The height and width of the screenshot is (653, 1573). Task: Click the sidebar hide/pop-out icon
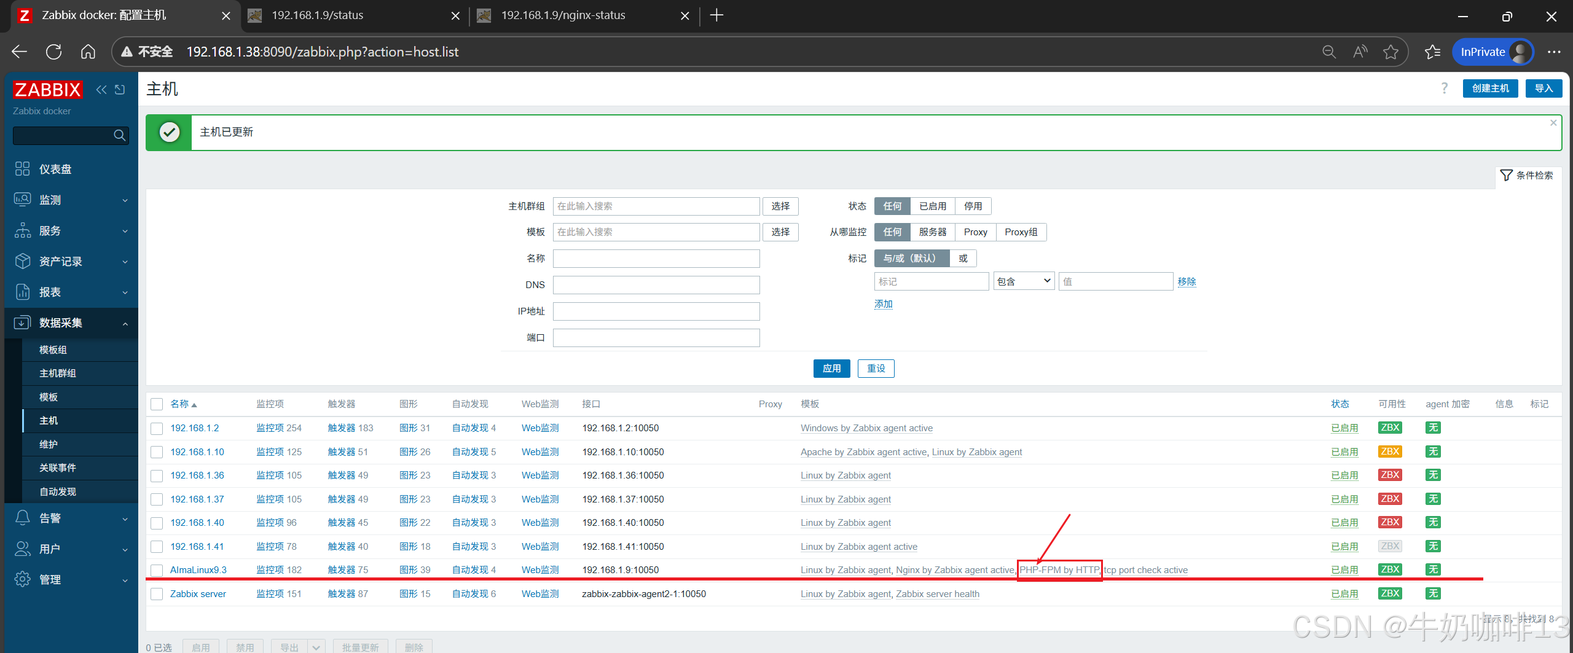(120, 90)
